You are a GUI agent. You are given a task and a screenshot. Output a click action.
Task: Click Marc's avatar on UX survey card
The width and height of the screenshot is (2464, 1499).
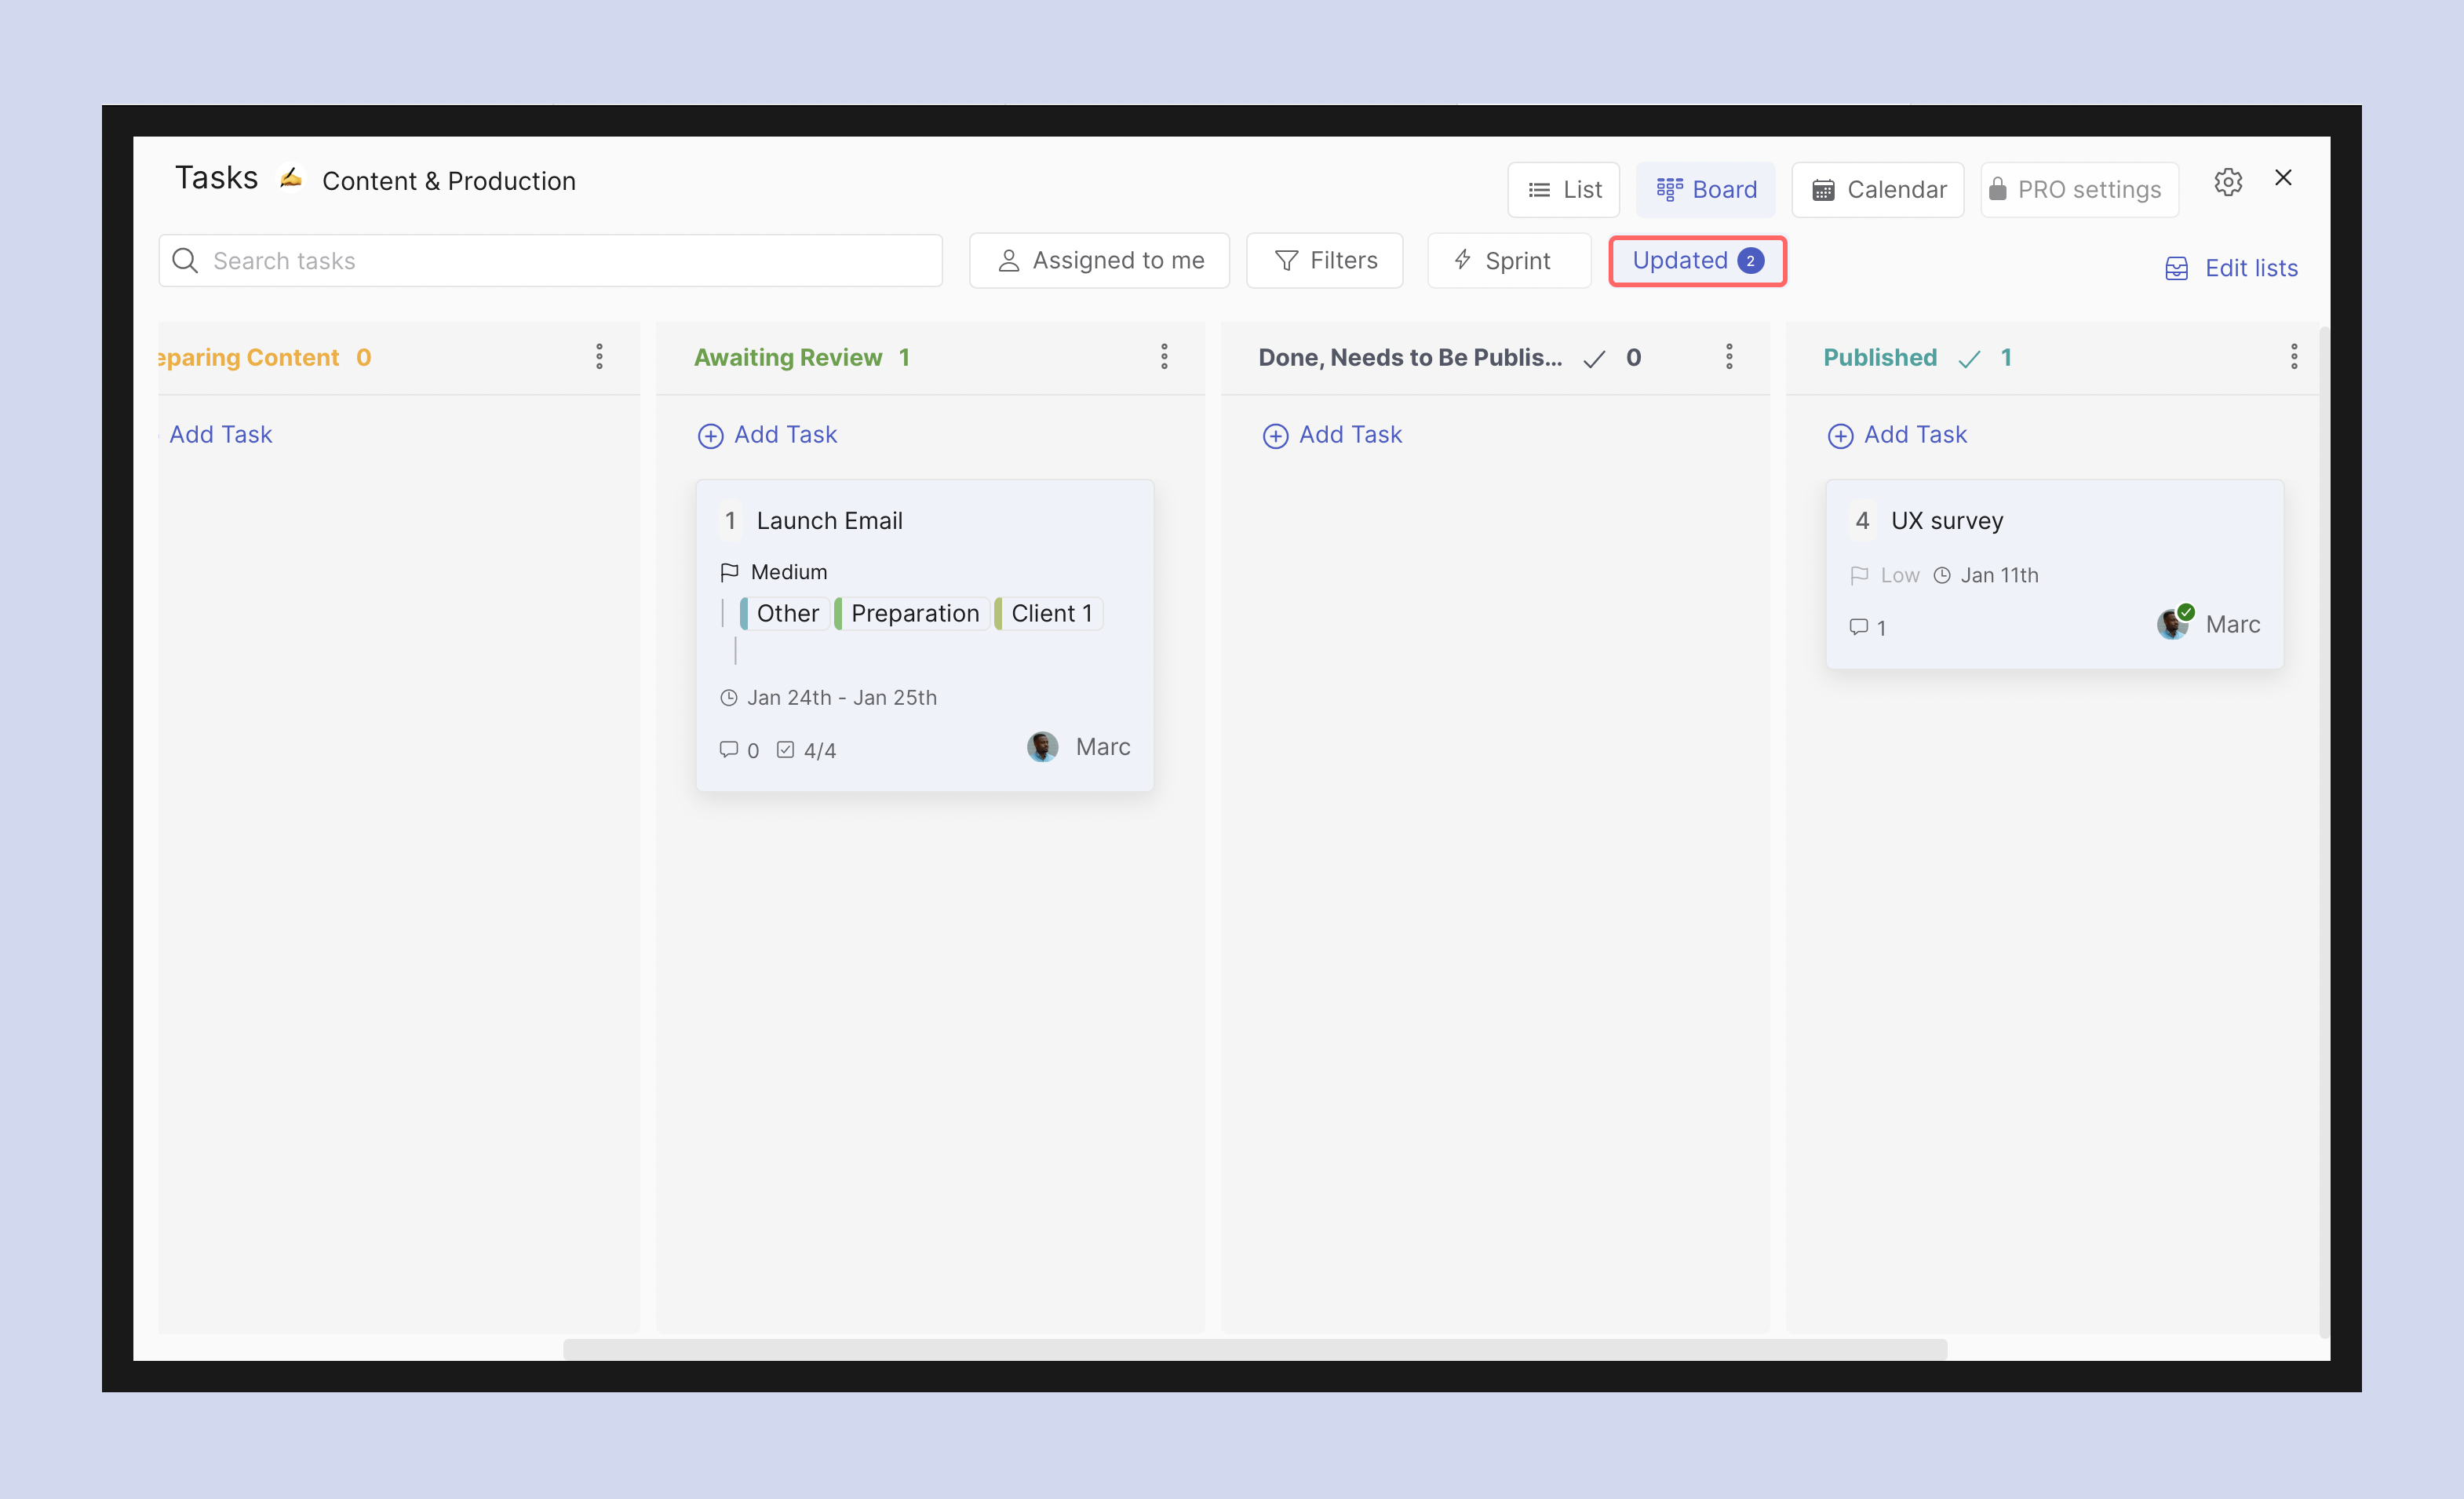tap(2172, 623)
